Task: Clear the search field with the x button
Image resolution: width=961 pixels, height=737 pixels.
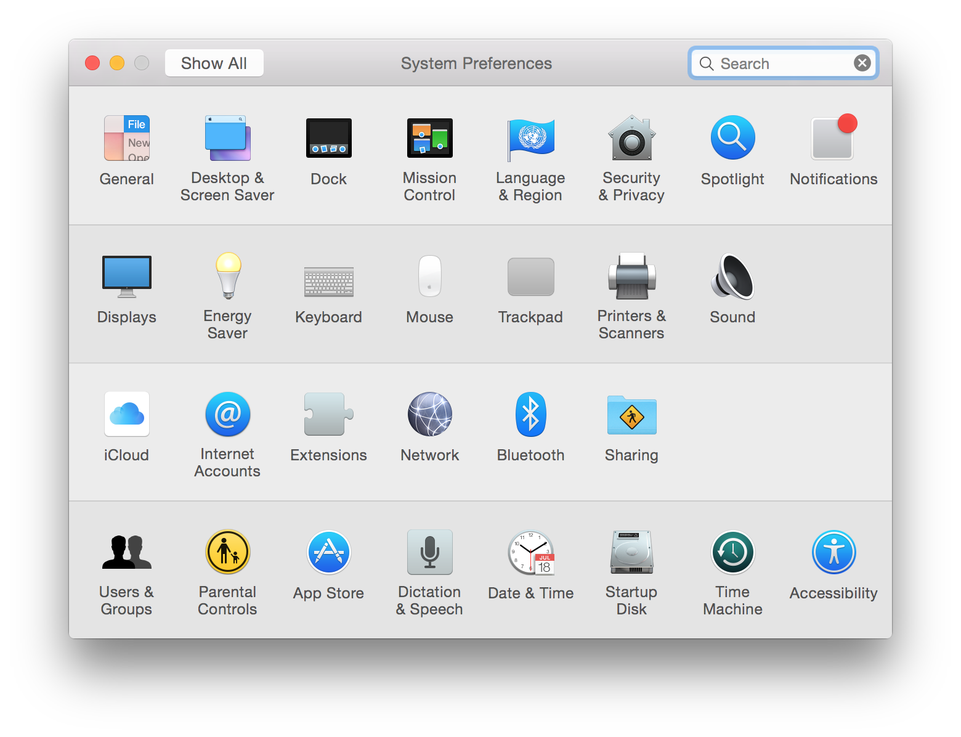Action: click(862, 62)
